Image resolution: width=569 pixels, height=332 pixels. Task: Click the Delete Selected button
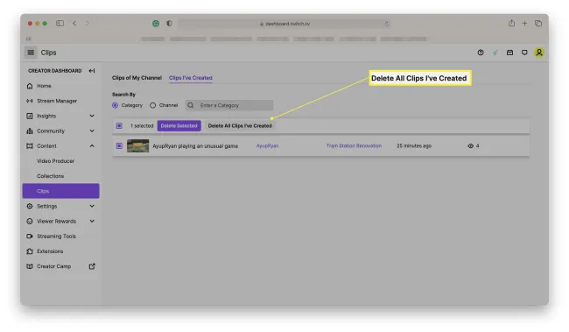point(179,125)
